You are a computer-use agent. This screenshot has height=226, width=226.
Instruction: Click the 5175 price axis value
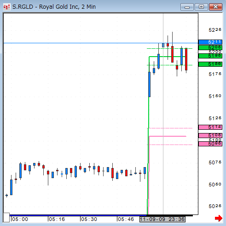pos(215,74)
